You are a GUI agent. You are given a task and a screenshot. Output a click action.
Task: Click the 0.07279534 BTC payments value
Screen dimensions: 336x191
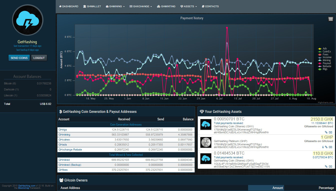pyautogui.click(x=323, y=157)
